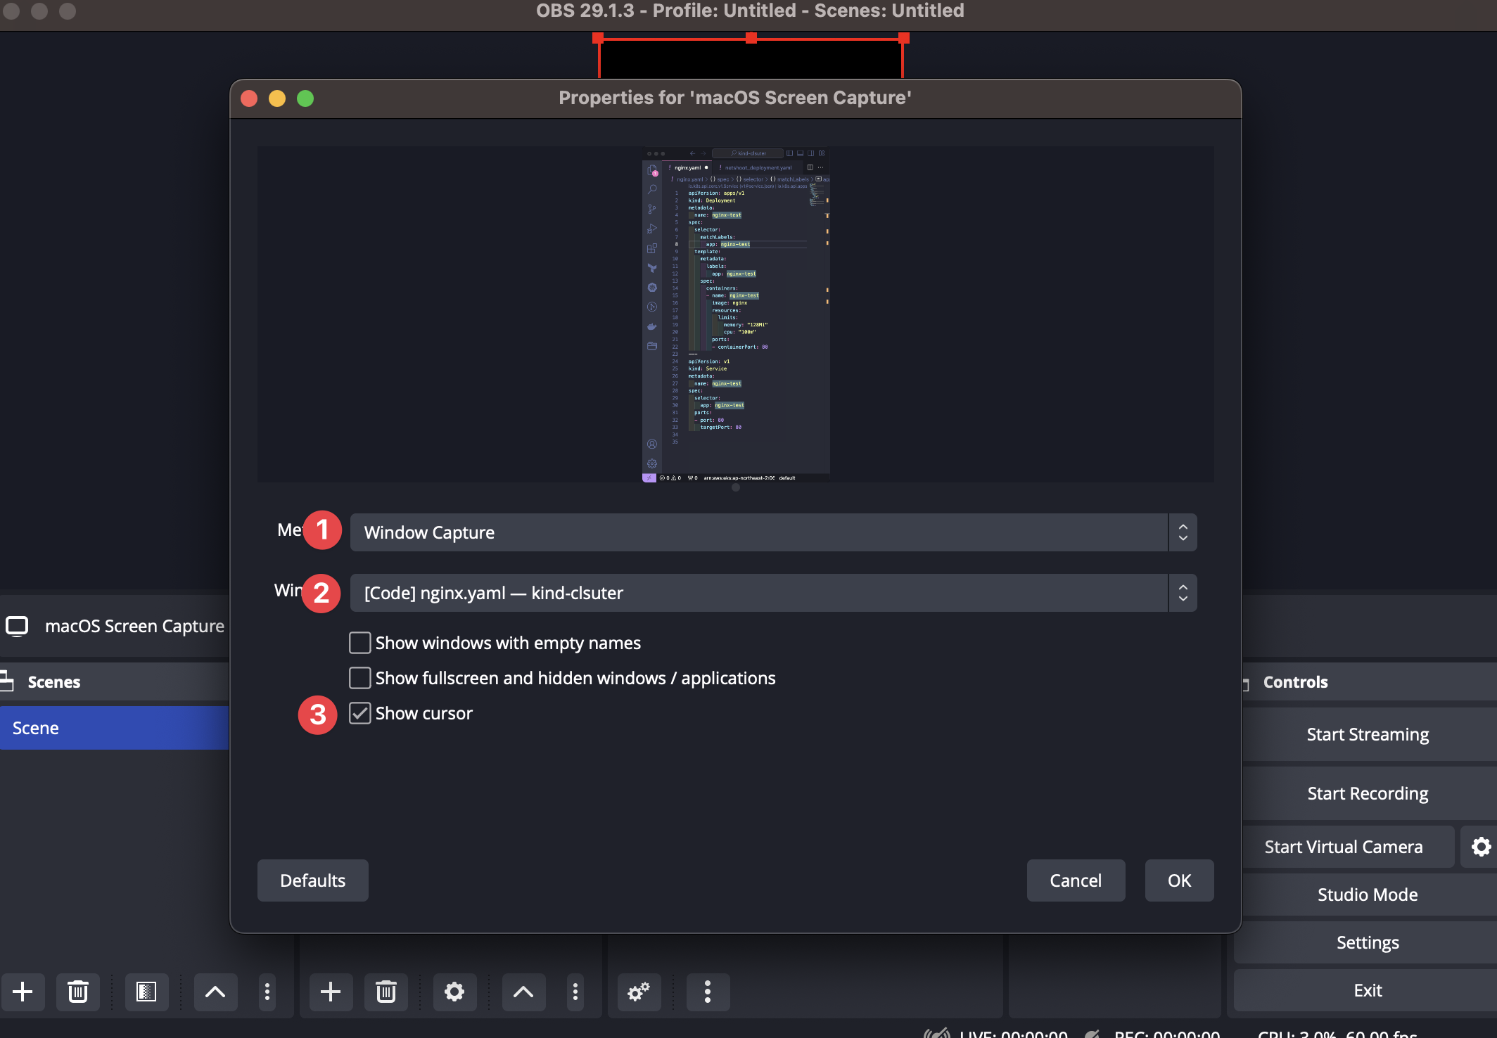Open the audio mixer three-dot menu
This screenshot has width=1497, height=1038.
tap(707, 992)
